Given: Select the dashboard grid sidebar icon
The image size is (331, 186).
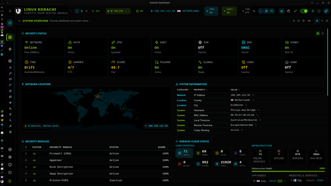Looking at the screenshot, I should click(x=10, y=37).
